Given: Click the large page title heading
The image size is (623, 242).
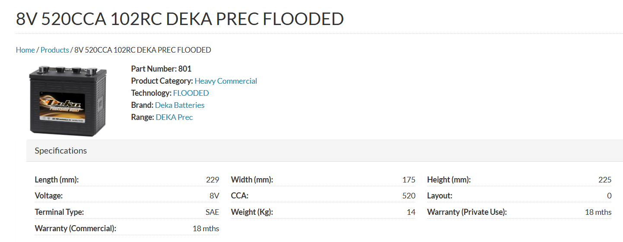Looking at the screenshot, I should [180, 19].
